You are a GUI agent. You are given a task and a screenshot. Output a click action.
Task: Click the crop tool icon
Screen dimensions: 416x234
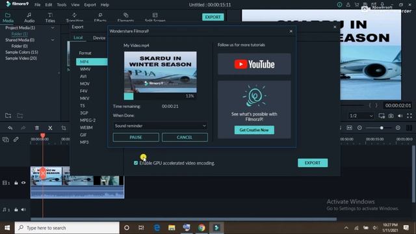(64, 128)
